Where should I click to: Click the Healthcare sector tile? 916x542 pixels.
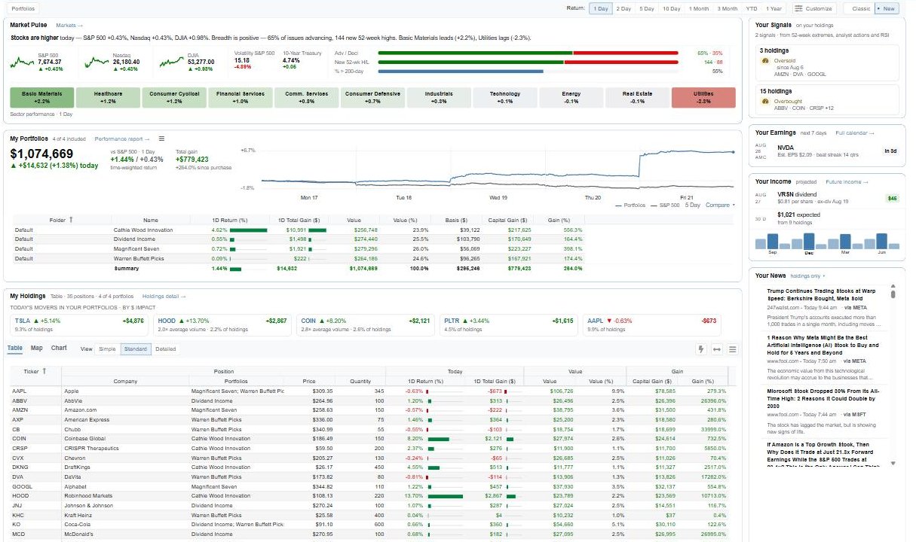click(x=108, y=97)
